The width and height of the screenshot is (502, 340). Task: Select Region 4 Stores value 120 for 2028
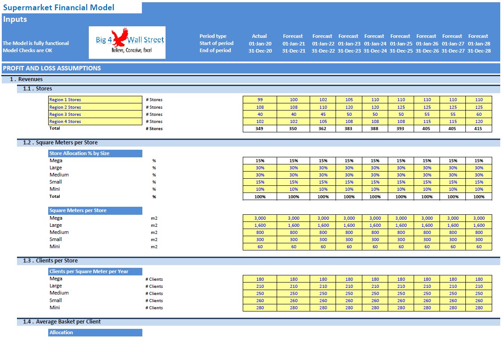(479, 121)
